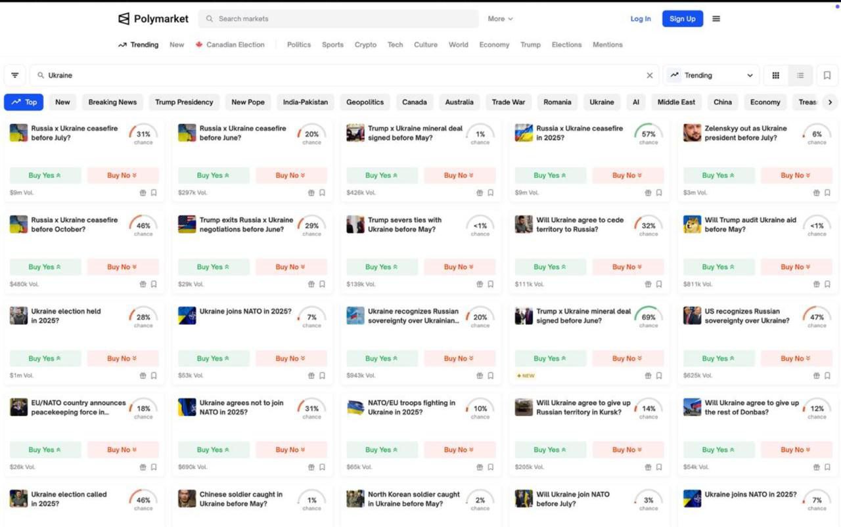Open the hamburger menu beside Sign Up
Image resolution: width=841 pixels, height=527 pixels.
click(716, 19)
